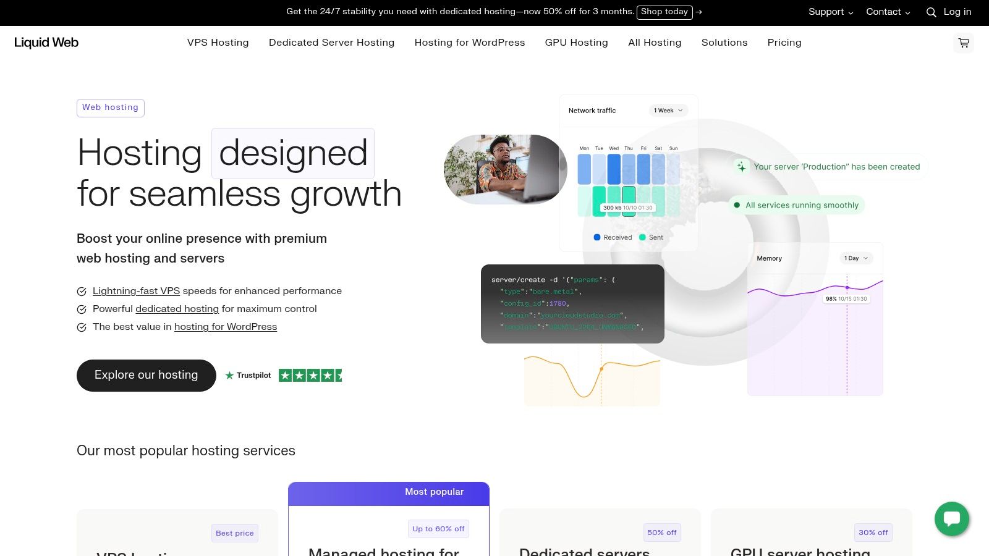The height and width of the screenshot is (556, 989).
Task: Expand the Contact dropdown
Action: pos(888,12)
